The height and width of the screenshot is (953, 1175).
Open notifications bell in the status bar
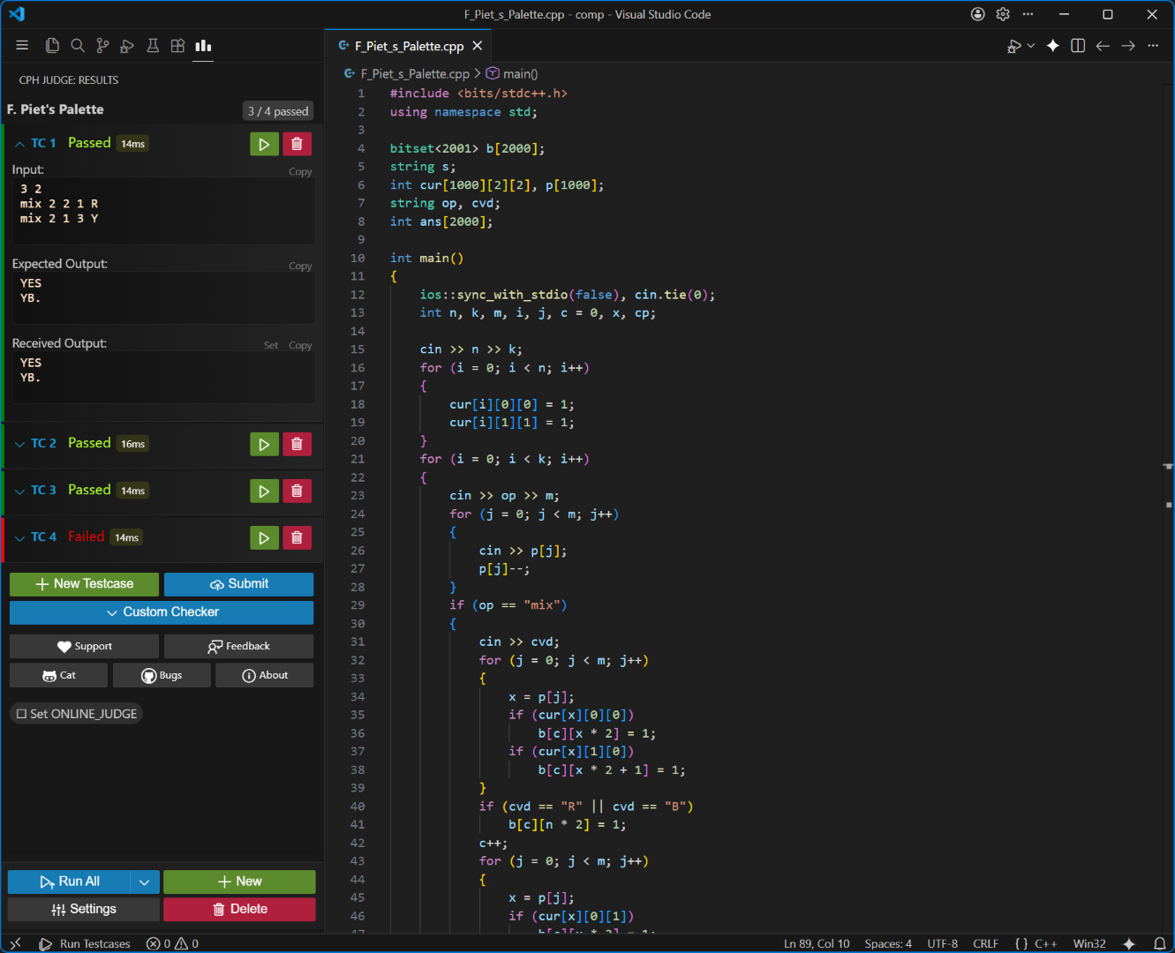(x=1160, y=943)
